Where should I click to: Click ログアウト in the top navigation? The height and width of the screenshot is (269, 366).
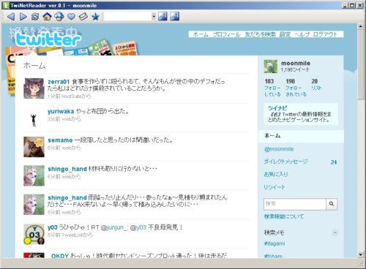(x=325, y=34)
